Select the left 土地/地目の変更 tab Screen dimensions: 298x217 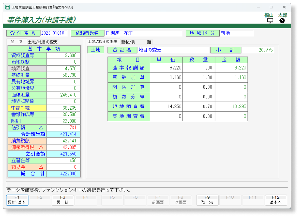click(43, 42)
